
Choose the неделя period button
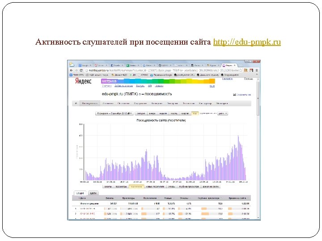coord(163,113)
